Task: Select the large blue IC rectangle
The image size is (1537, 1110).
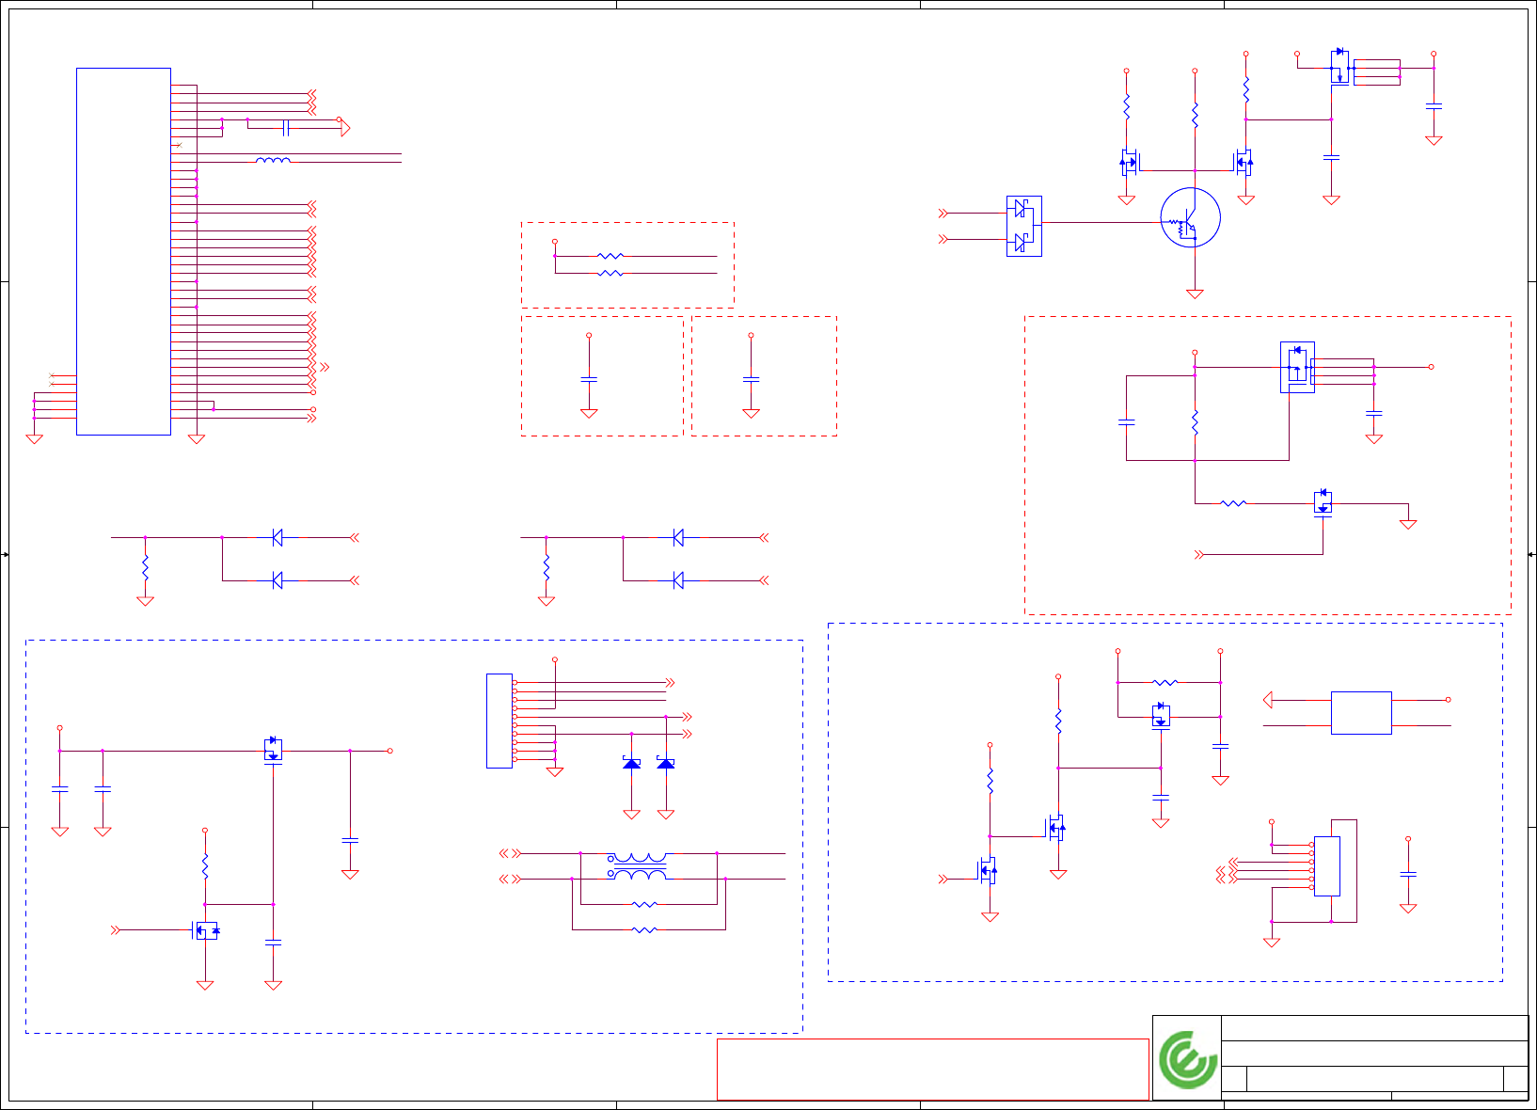Action: 123,251
